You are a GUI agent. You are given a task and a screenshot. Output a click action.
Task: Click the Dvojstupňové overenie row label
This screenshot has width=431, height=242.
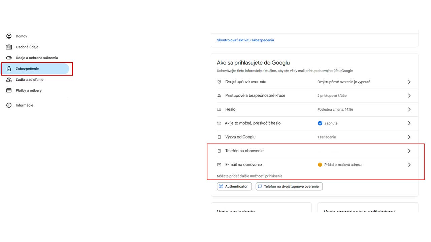coord(245,82)
